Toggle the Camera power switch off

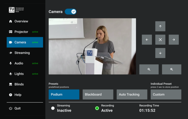click(71, 12)
